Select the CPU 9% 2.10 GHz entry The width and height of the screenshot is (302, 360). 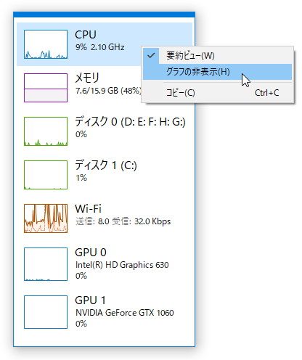(105, 44)
